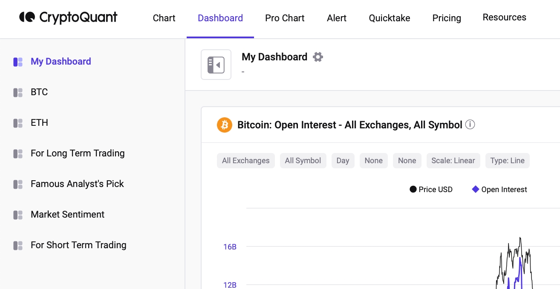Show info for Open Interest chart
Viewport: 560px width, 289px height.
(470, 125)
